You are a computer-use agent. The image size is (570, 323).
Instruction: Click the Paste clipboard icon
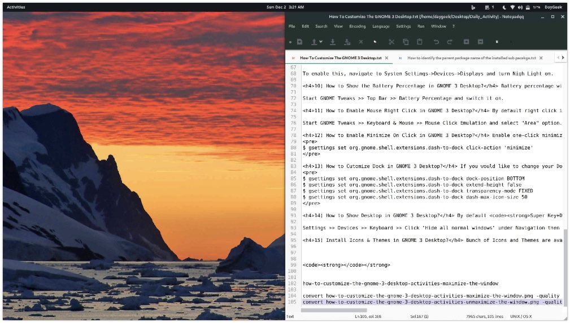tap(420, 42)
